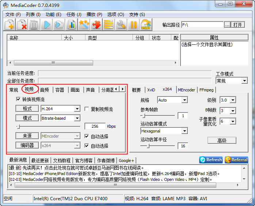Switch to the 常规 settings tab
Image resolution: width=255 pixels, height=206 pixels.
coord(14,90)
